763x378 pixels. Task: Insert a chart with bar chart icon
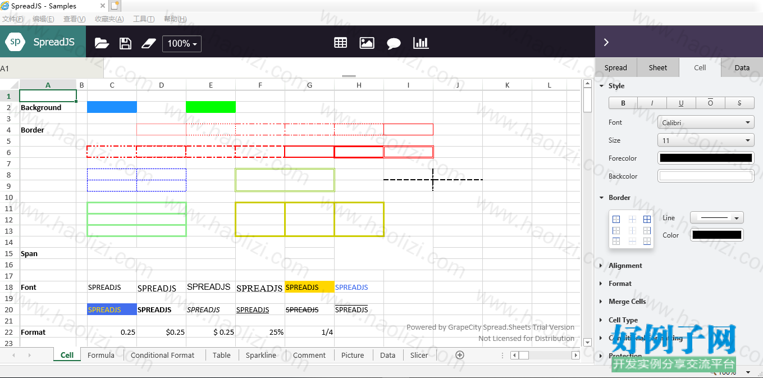[x=421, y=43]
